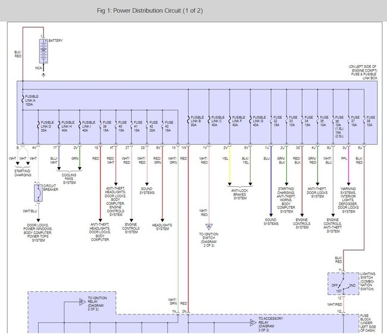Screen dimensions: 387x336
Task: Click SOUND SYSTEMS label under the blue wire
Action: (271, 221)
